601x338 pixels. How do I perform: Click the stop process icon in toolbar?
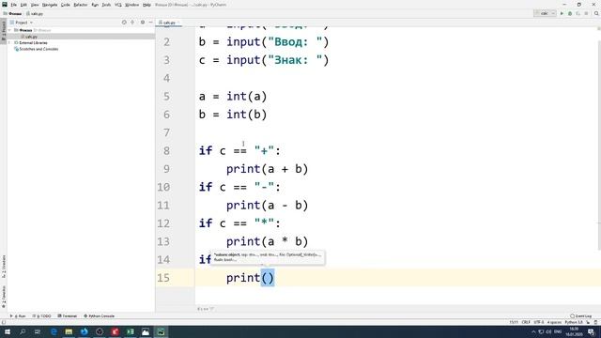(x=586, y=13)
